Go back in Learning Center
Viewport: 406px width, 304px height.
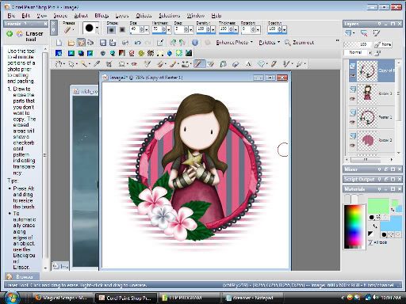click(x=10, y=34)
